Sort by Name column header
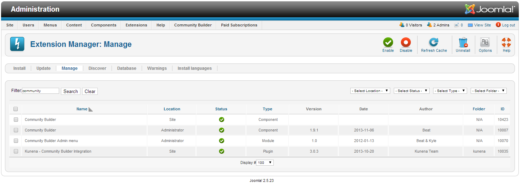522x184 pixels. (x=82, y=109)
